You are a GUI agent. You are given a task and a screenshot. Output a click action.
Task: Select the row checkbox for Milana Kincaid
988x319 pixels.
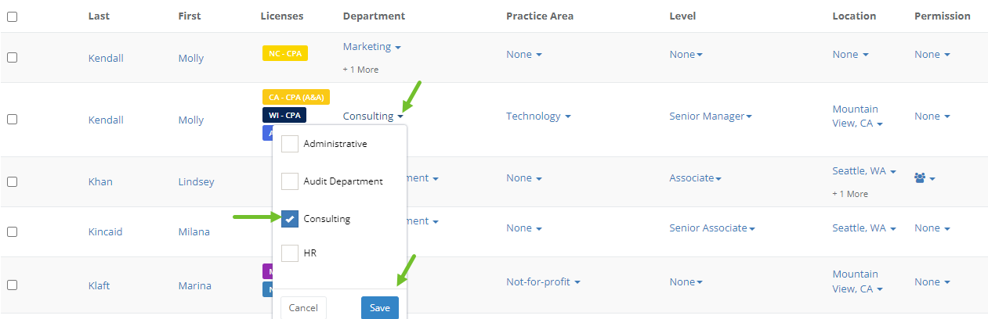coord(12,231)
